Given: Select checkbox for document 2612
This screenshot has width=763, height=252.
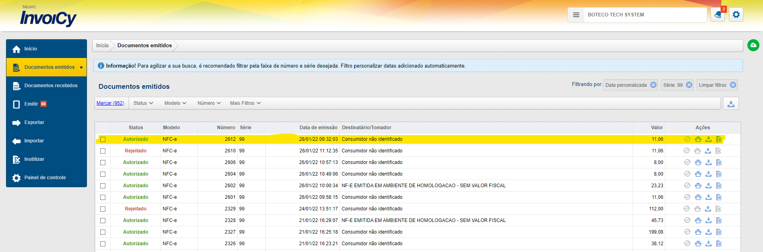Looking at the screenshot, I should (103, 140).
